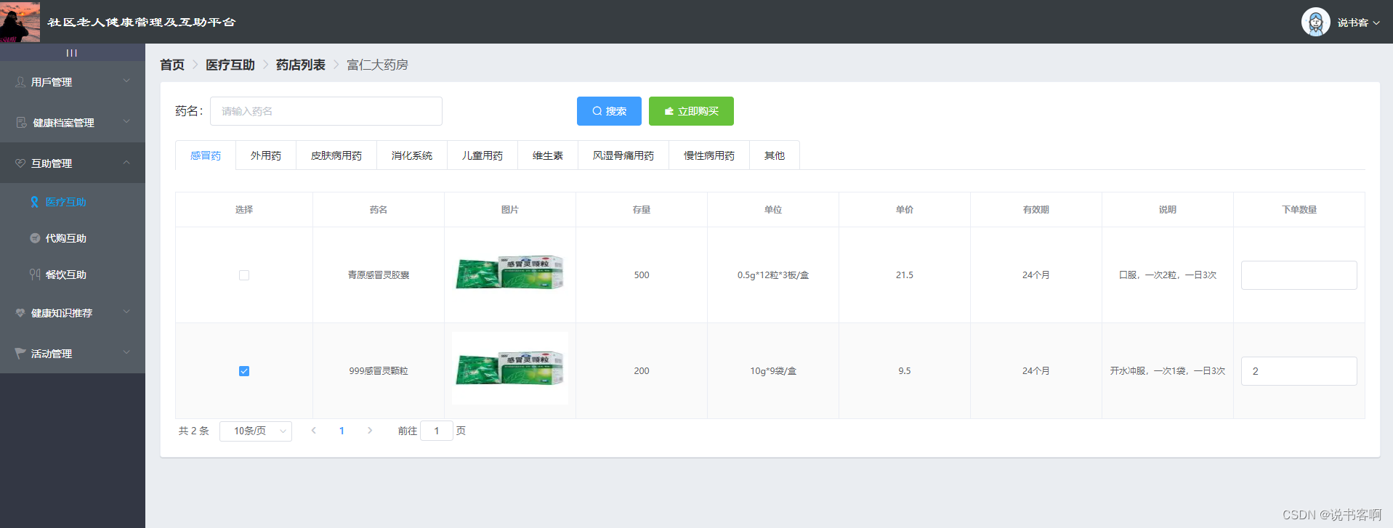Click the next page arrow
The image size is (1393, 528).
tap(370, 431)
